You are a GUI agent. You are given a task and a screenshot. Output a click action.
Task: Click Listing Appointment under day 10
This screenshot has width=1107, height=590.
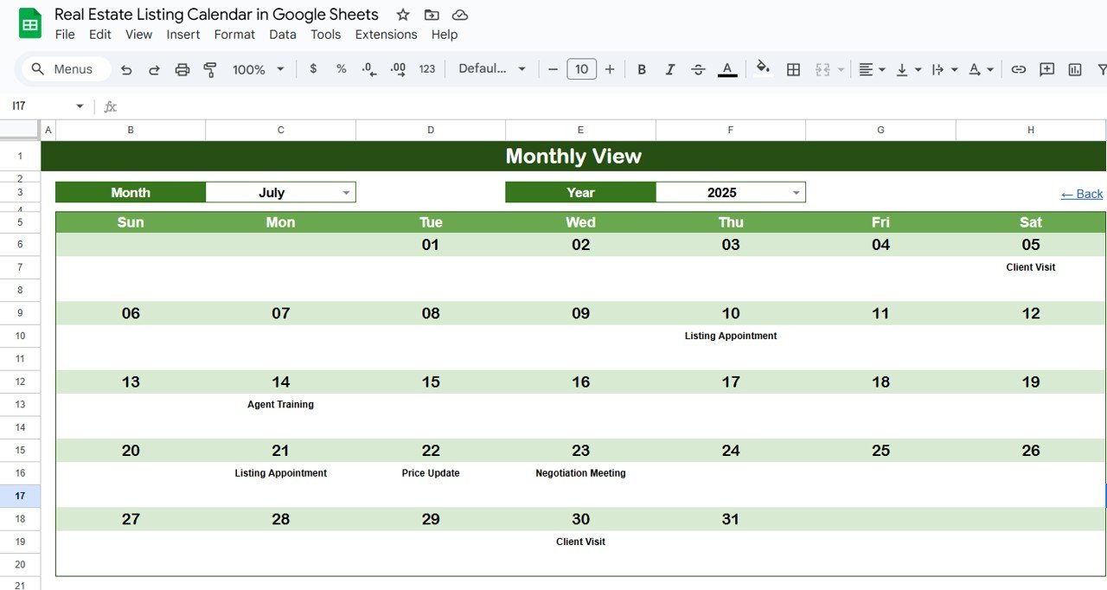[x=731, y=336]
